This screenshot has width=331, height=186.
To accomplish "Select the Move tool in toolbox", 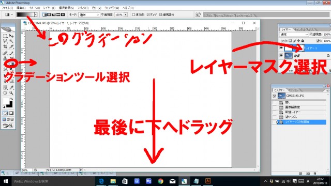I will coord(11,36).
